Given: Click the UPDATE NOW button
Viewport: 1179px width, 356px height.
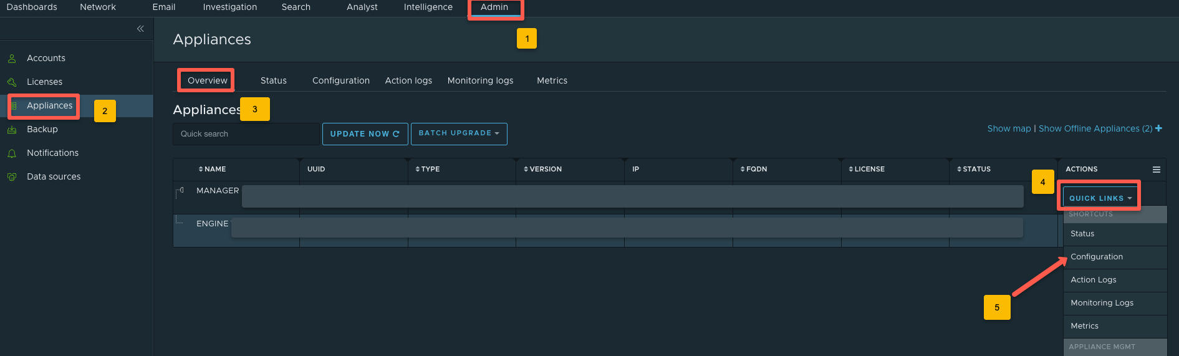Looking at the screenshot, I should pyautogui.click(x=365, y=134).
